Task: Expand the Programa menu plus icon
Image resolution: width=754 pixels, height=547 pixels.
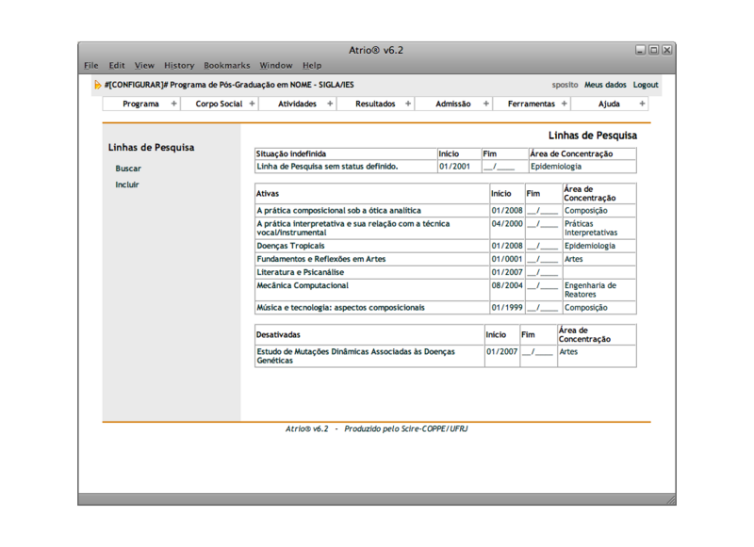Action: [174, 105]
